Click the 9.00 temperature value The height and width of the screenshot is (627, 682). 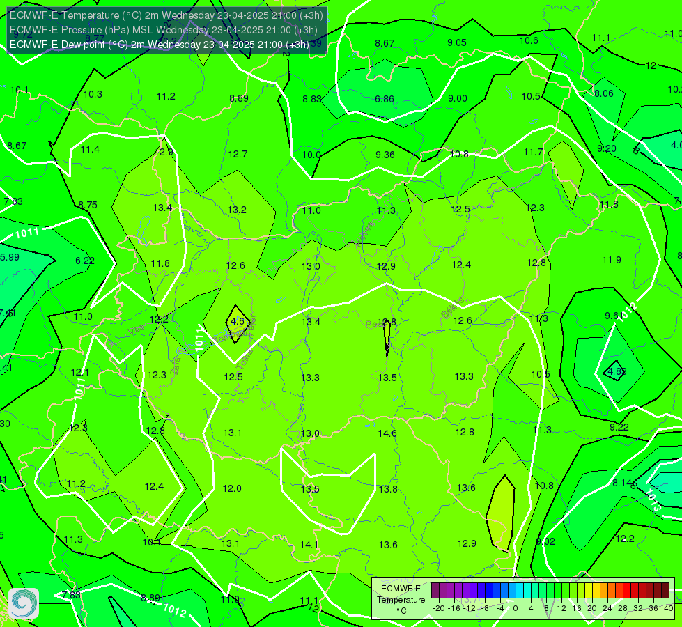click(x=458, y=98)
